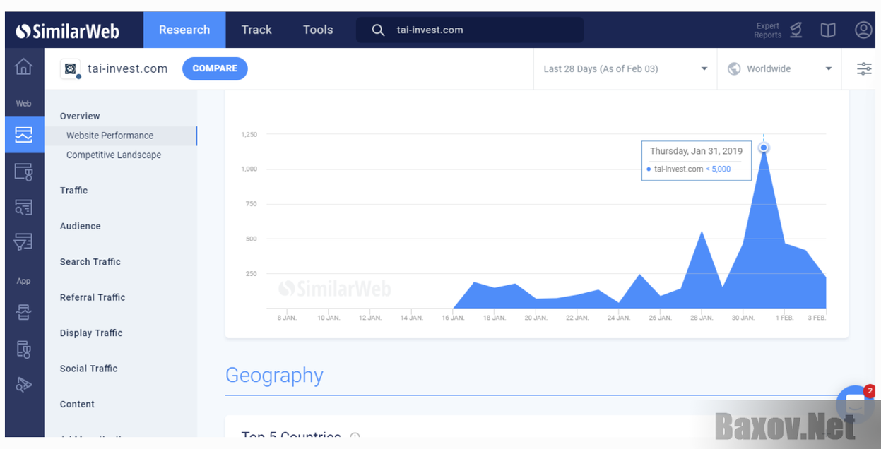This screenshot has width=881, height=449.
Task: Click the Expert Reports icon
Action: pos(796,30)
